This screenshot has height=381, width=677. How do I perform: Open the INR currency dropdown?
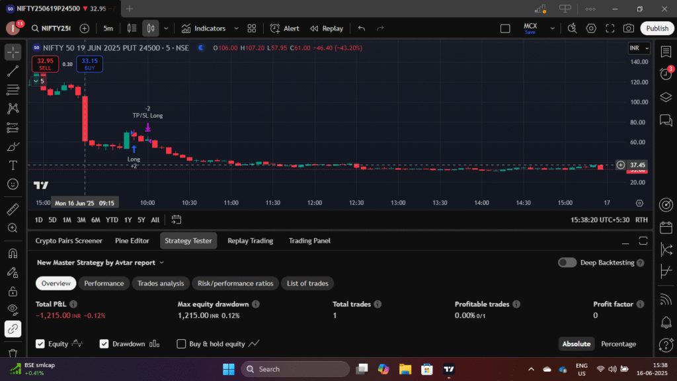639,48
